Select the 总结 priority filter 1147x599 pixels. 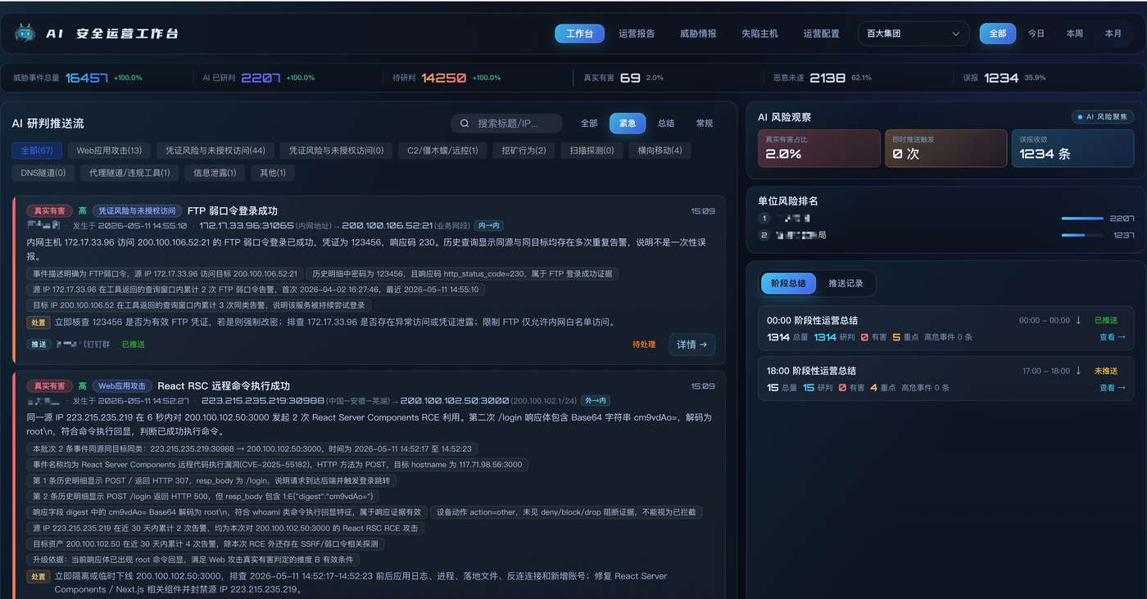[x=666, y=124]
